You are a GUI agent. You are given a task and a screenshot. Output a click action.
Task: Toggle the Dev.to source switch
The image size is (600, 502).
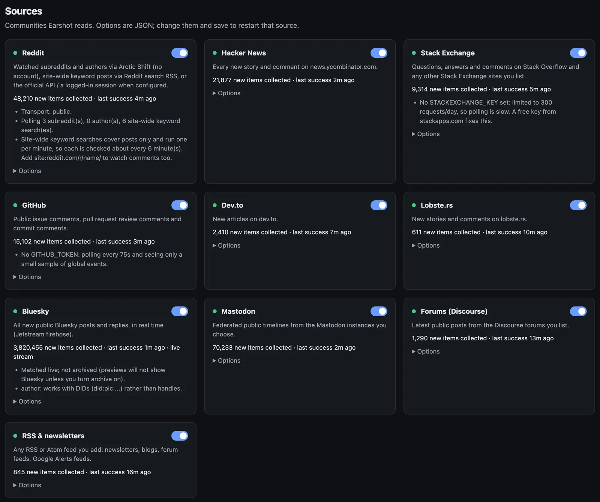(x=379, y=205)
